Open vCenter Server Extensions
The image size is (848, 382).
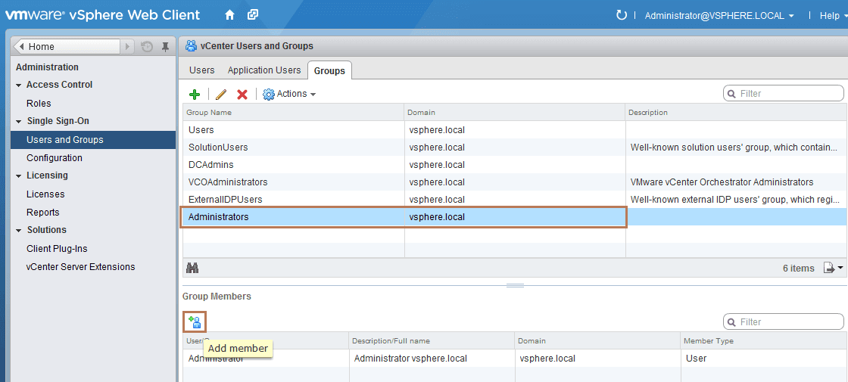coord(80,267)
